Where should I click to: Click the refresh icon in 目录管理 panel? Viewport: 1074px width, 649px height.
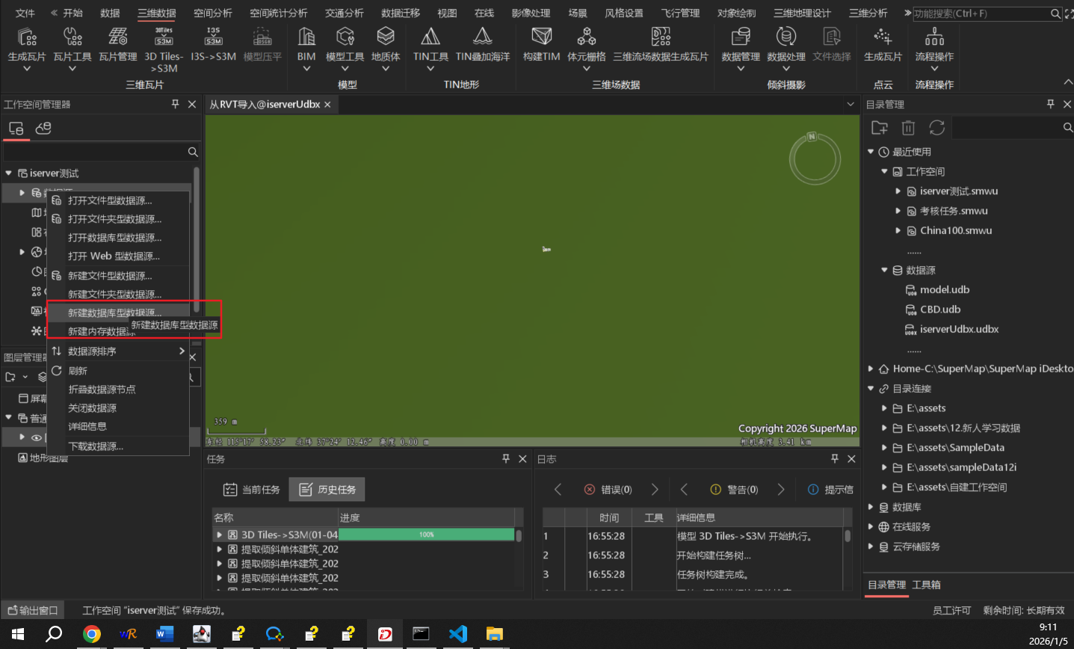936,128
